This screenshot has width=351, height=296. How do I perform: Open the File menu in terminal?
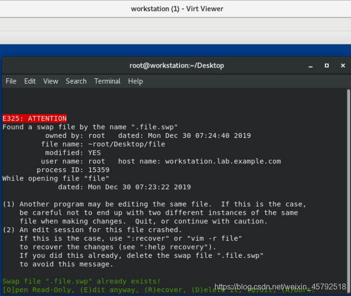click(x=11, y=81)
